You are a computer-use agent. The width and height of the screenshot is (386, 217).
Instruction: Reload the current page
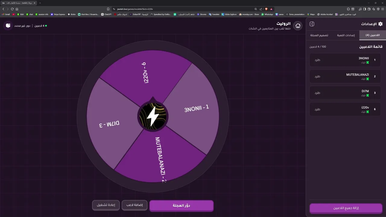click(x=12, y=9)
